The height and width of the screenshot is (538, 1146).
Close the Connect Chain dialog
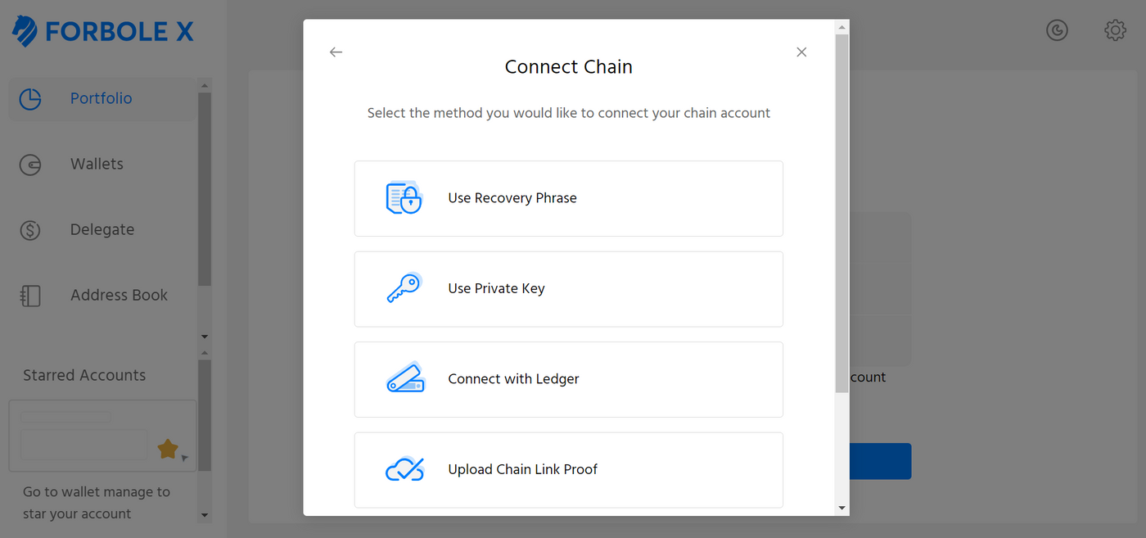(801, 52)
